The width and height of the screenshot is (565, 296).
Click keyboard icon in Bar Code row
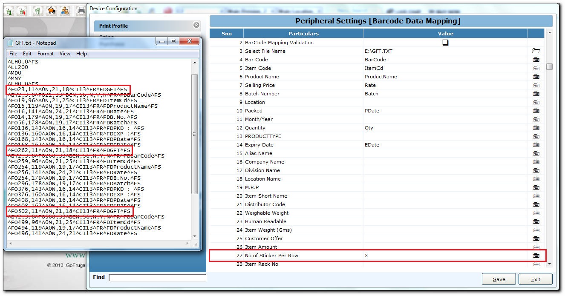[536, 60]
